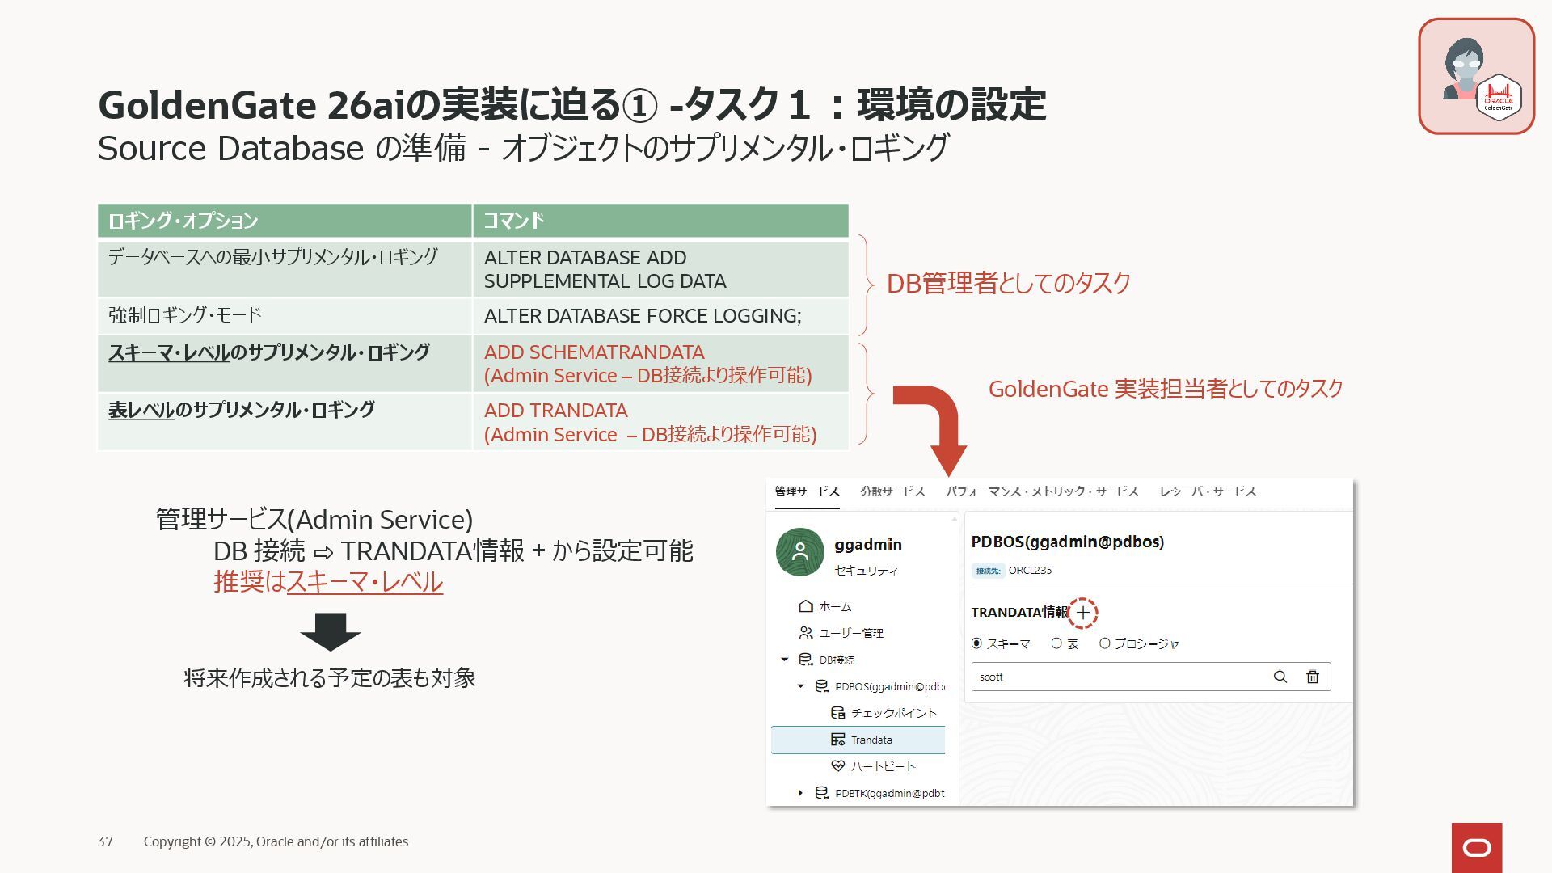Click the ハートビート heartbeat icon

tap(837, 766)
